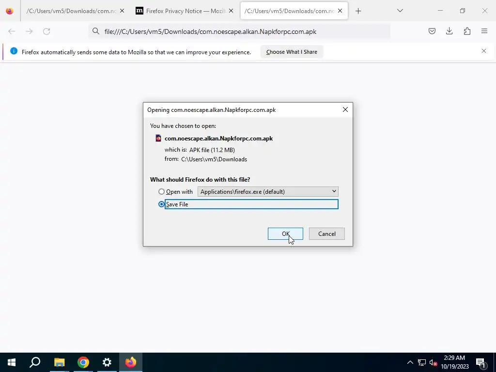
Task: Click Choose What I Share button
Action: (x=292, y=52)
